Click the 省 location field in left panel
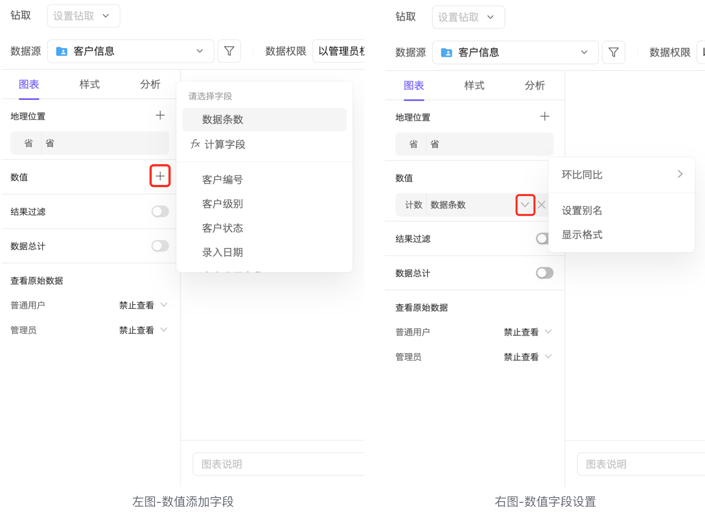Image resolution: width=705 pixels, height=518 pixels. (90, 143)
